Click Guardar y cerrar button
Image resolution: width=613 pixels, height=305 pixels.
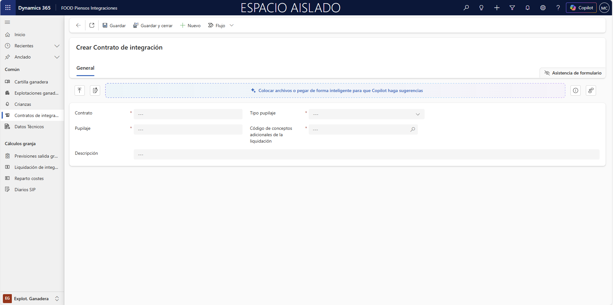click(x=153, y=26)
